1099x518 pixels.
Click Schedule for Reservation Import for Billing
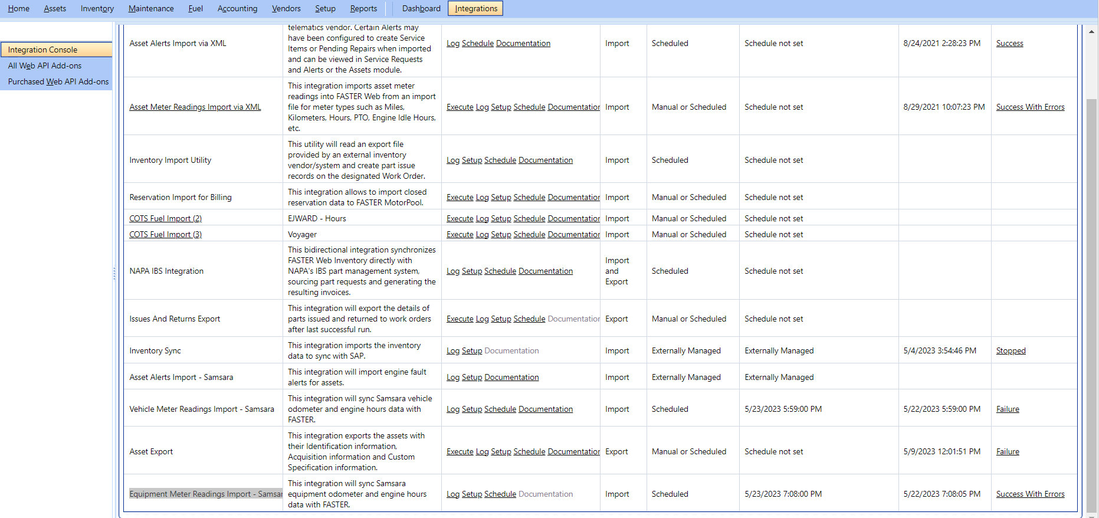[529, 197]
